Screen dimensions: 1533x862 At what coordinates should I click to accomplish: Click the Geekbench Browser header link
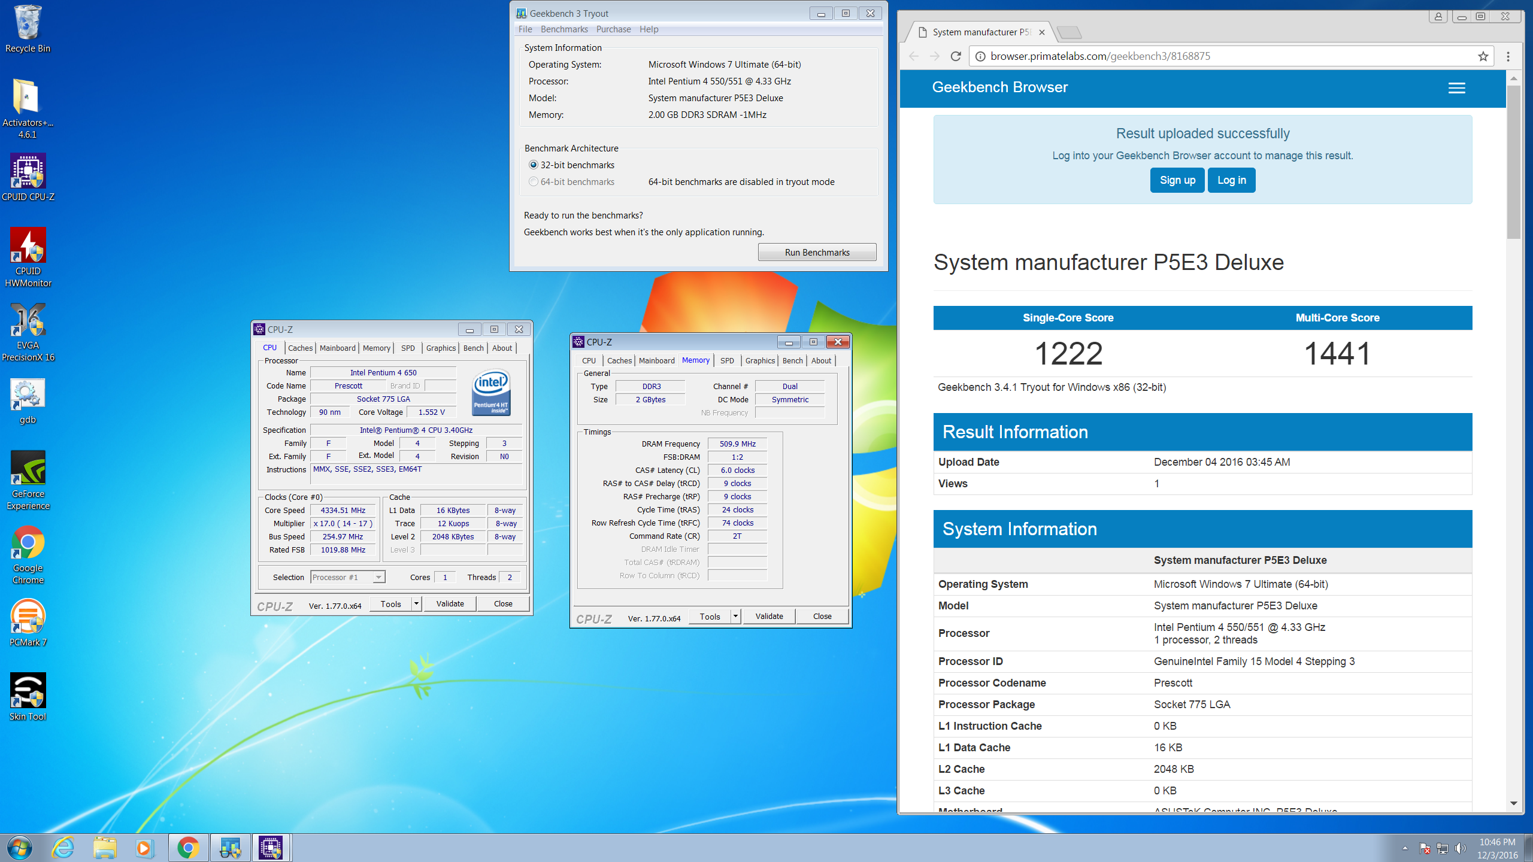[999, 87]
